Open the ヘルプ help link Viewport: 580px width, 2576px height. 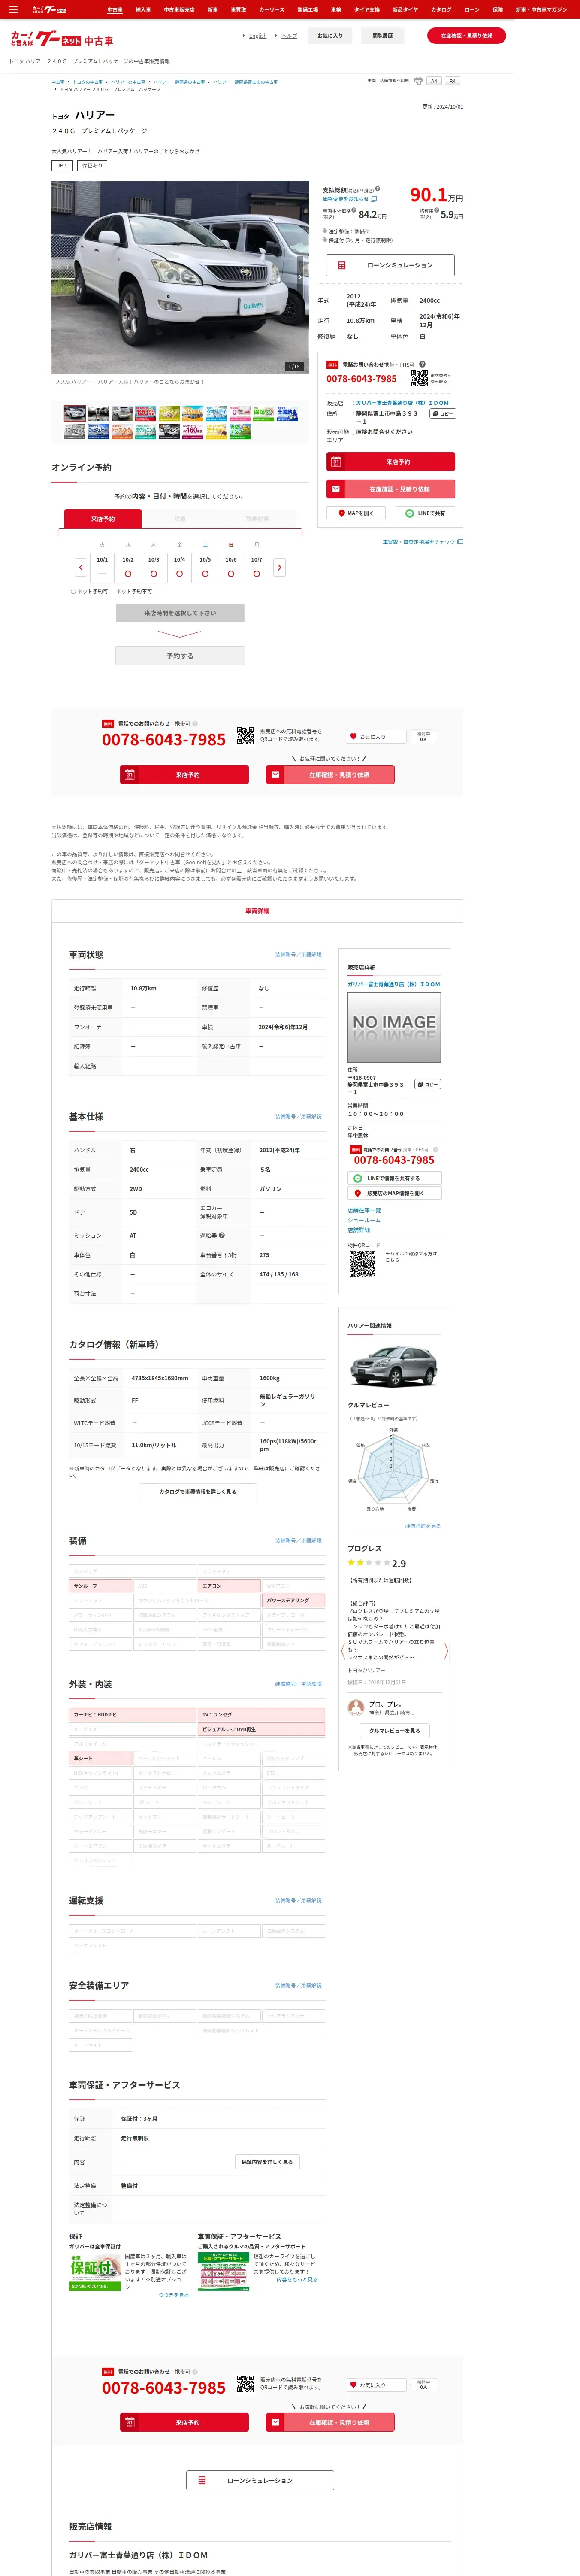(289, 36)
